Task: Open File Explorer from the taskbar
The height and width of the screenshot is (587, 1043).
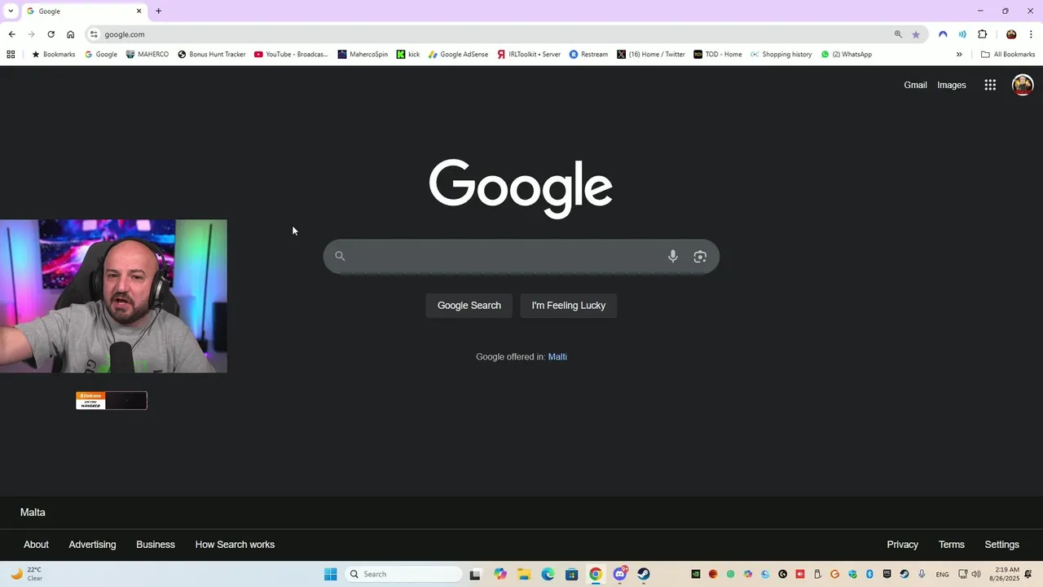Action: coord(524,574)
